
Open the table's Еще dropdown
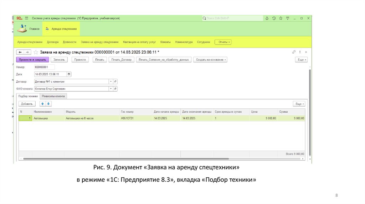point(299,104)
